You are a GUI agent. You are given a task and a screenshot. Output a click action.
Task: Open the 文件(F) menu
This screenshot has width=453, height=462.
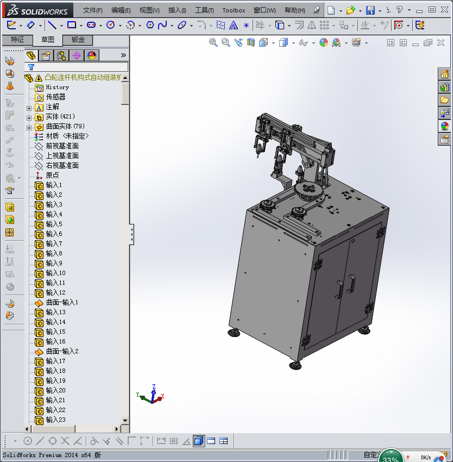pyautogui.click(x=92, y=10)
